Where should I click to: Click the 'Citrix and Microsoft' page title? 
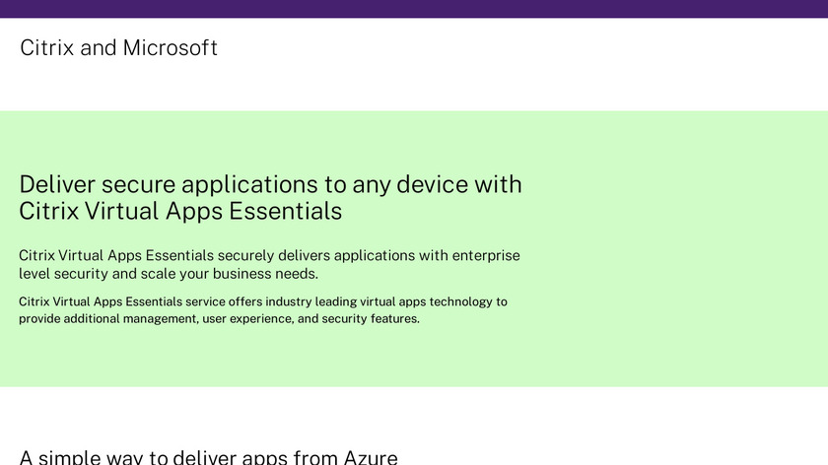[x=119, y=48]
